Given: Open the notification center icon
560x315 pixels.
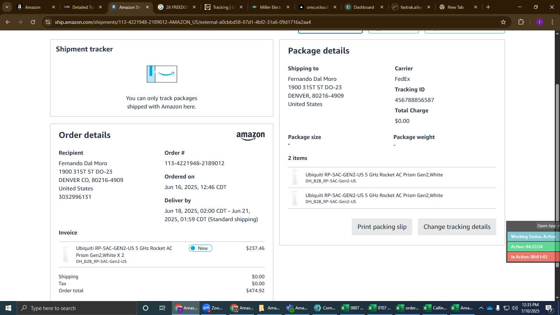Looking at the screenshot, I should pyautogui.click(x=549, y=309).
